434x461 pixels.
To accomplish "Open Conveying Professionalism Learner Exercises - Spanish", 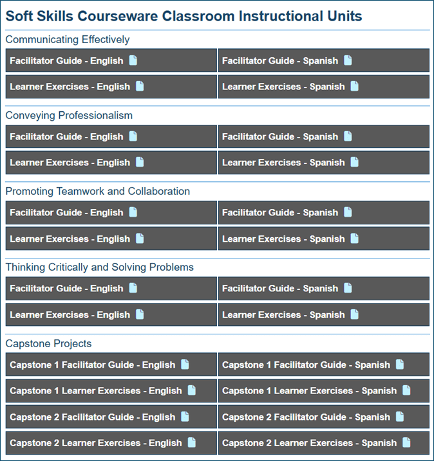I will pos(283,163).
